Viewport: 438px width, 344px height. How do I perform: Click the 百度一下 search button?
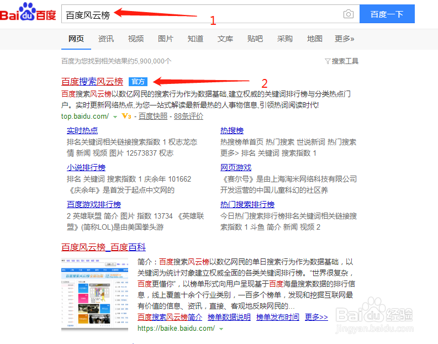click(x=387, y=14)
